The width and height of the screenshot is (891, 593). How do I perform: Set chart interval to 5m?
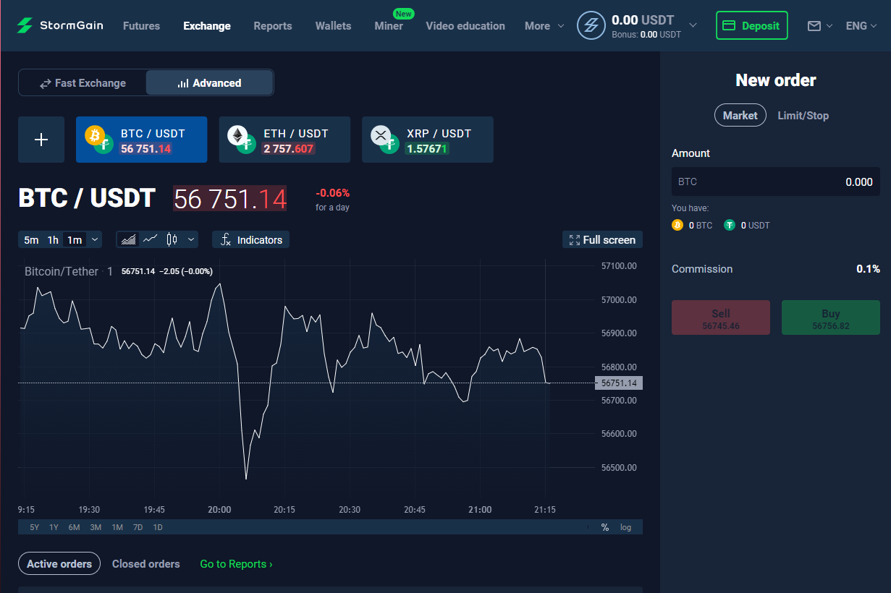31,240
